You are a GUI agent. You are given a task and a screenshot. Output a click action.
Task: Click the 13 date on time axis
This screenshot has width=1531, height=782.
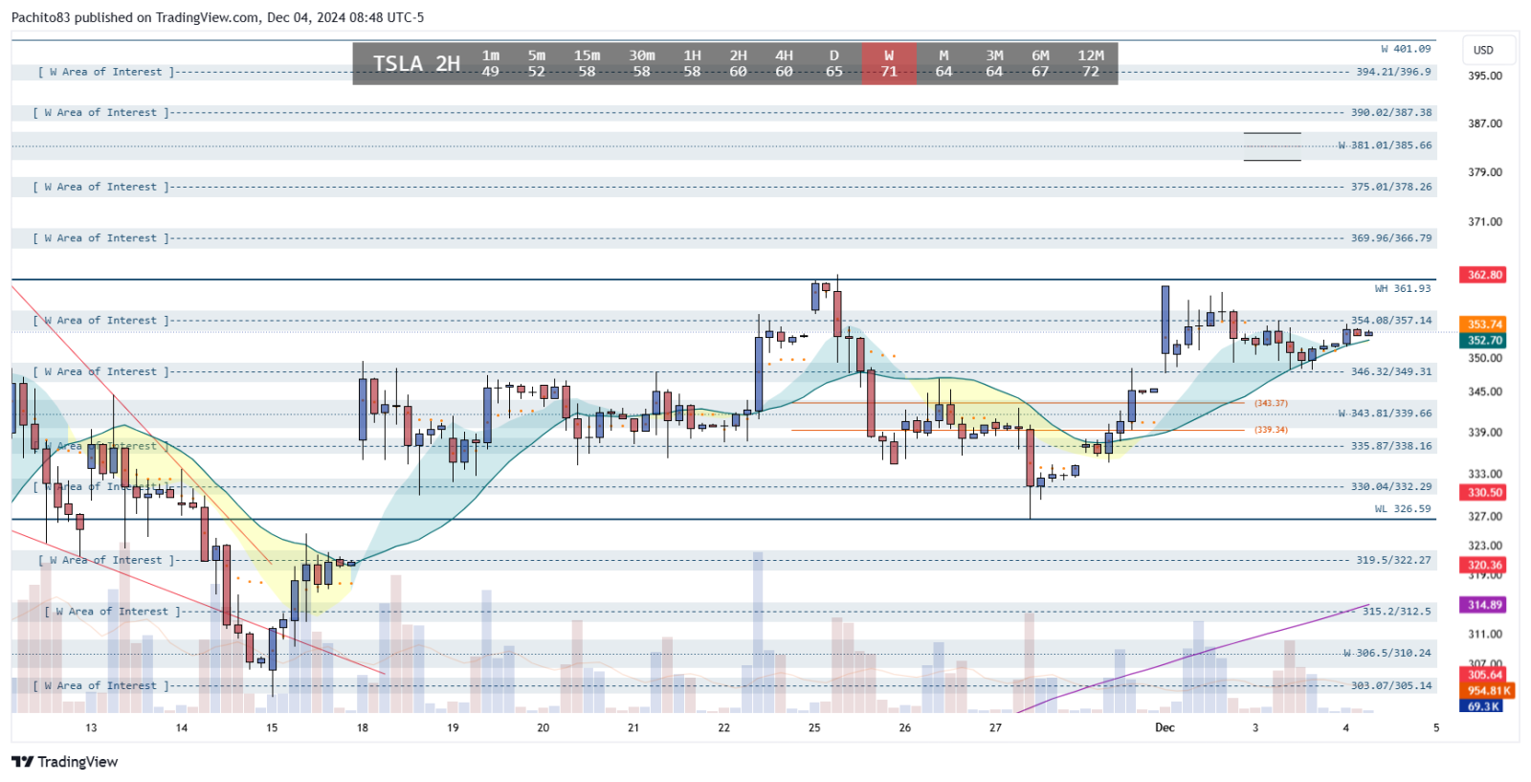coord(91,727)
